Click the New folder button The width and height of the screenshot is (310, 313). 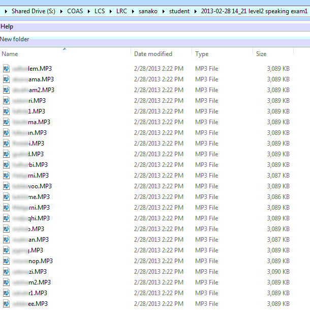pos(15,39)
